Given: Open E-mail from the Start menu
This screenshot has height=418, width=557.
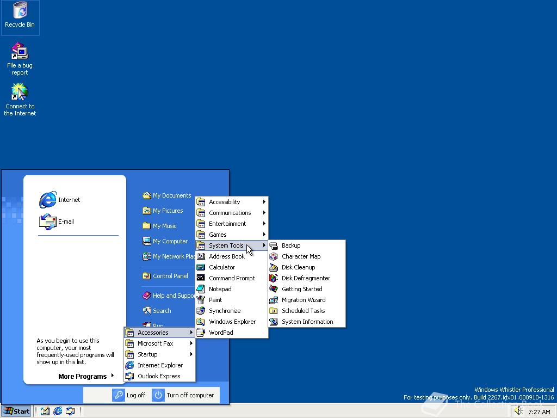Looking at the screenshot, I should click(57, 222).
